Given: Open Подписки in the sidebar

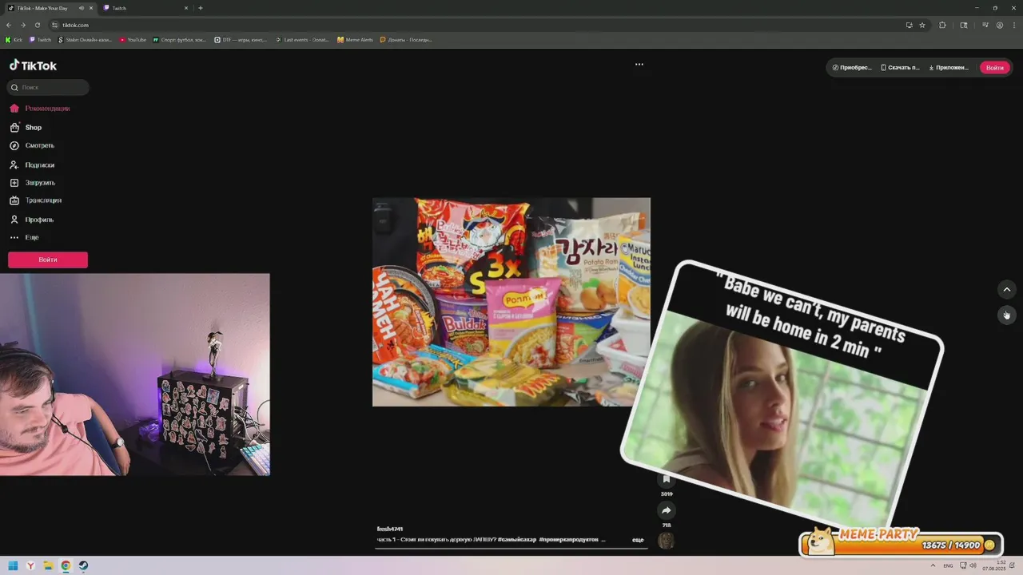Looking at the screenshot, I should pyautogui.click(x=33, y=165).
